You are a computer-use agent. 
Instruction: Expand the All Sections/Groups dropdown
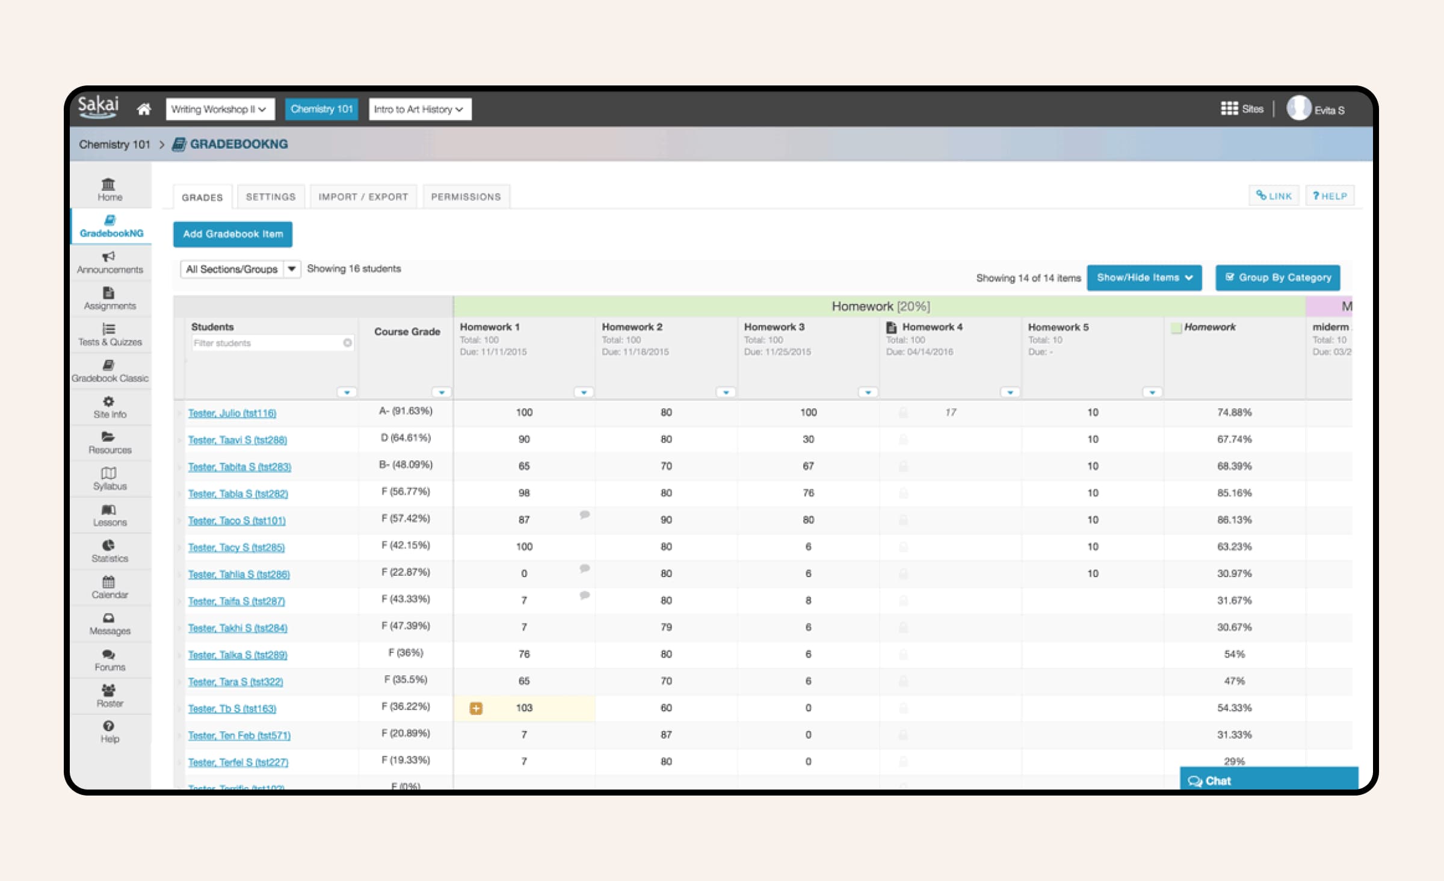coord(291,269)
